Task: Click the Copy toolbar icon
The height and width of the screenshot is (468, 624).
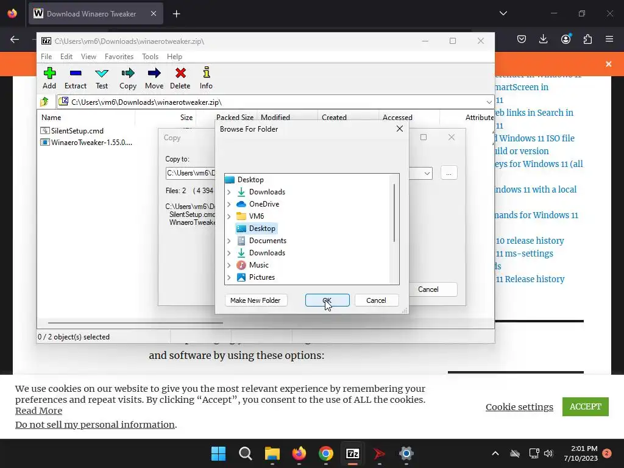Action: (128, 78)
